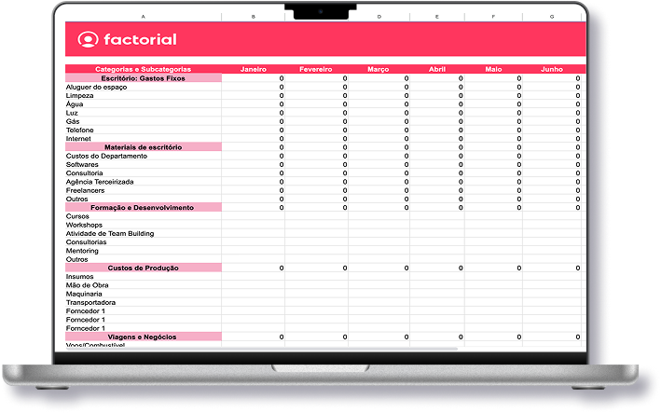This screenshot has height=413, width=661.
Task: Click the Escritório: Gastos Fixos section row
Action: click(x=143, y=78)
